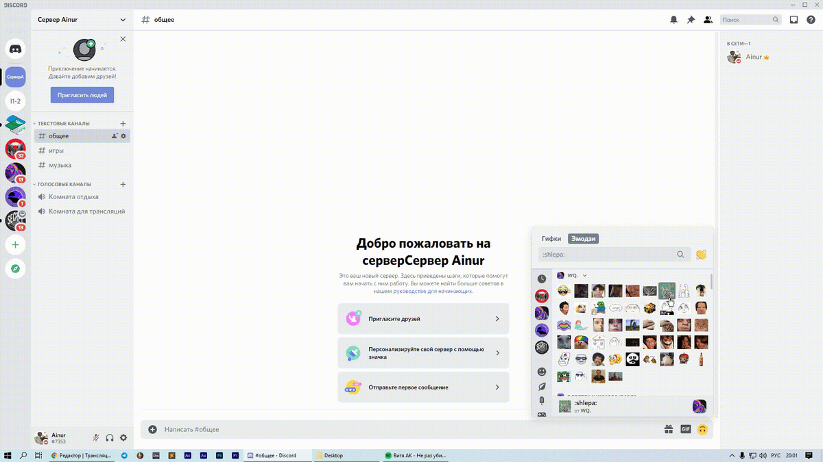This screenshot has width=823, height=462.
Task: Open Персонализируйте свой сервер card
Action: 423,352
